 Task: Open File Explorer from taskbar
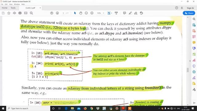click(72, 108)
